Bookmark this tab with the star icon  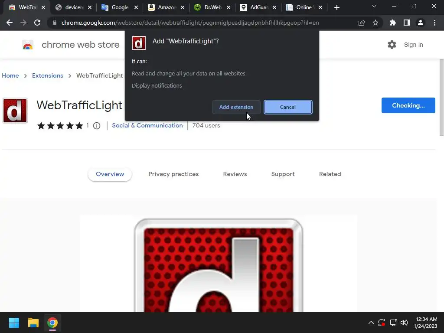tap(375, 23)
